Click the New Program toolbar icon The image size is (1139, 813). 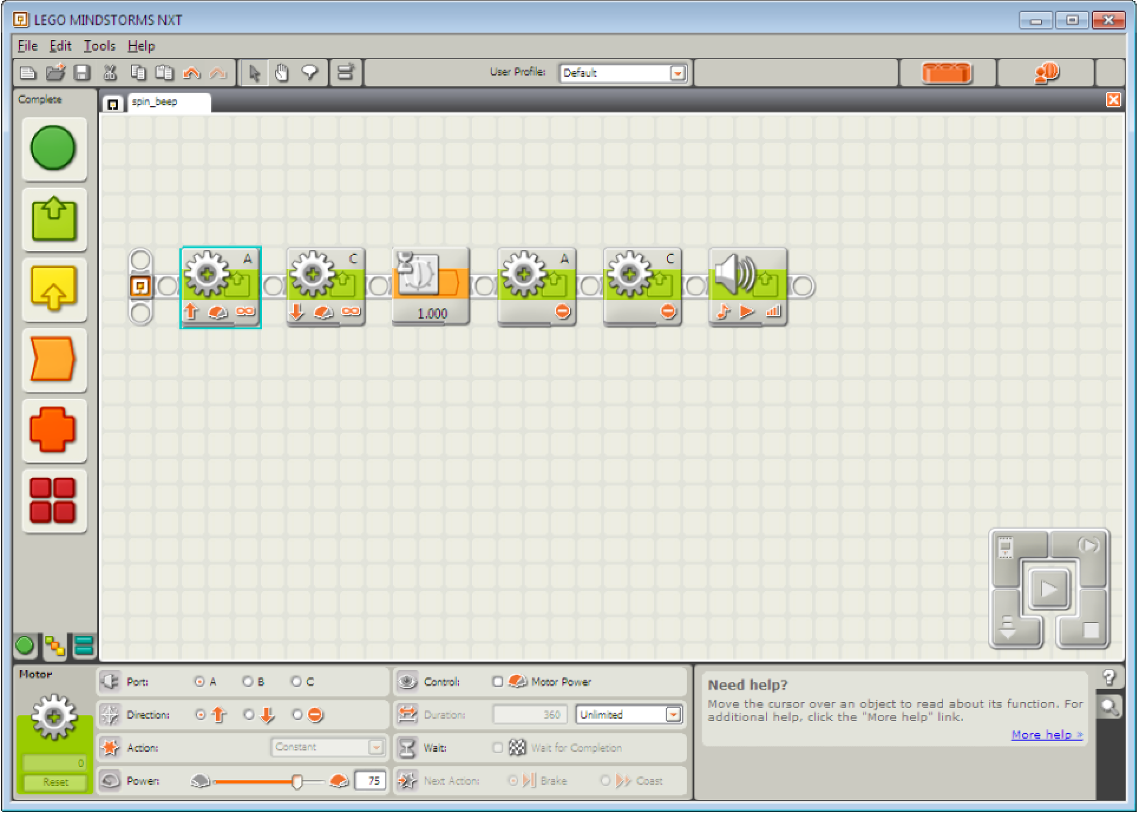[28, 73]
